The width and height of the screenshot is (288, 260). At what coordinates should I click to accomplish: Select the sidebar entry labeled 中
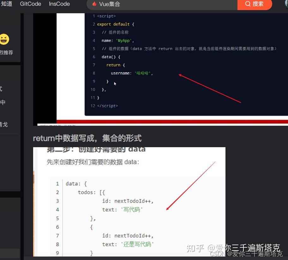click(x=3, y=102)
